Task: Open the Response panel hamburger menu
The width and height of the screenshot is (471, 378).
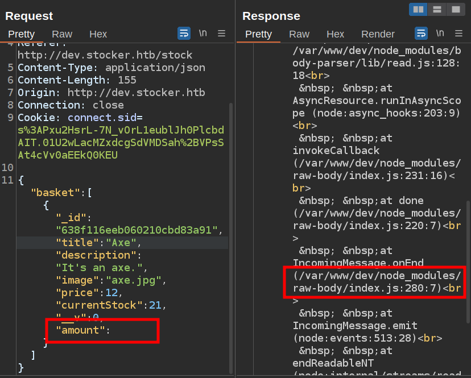Action: click(x=459, y=34)
